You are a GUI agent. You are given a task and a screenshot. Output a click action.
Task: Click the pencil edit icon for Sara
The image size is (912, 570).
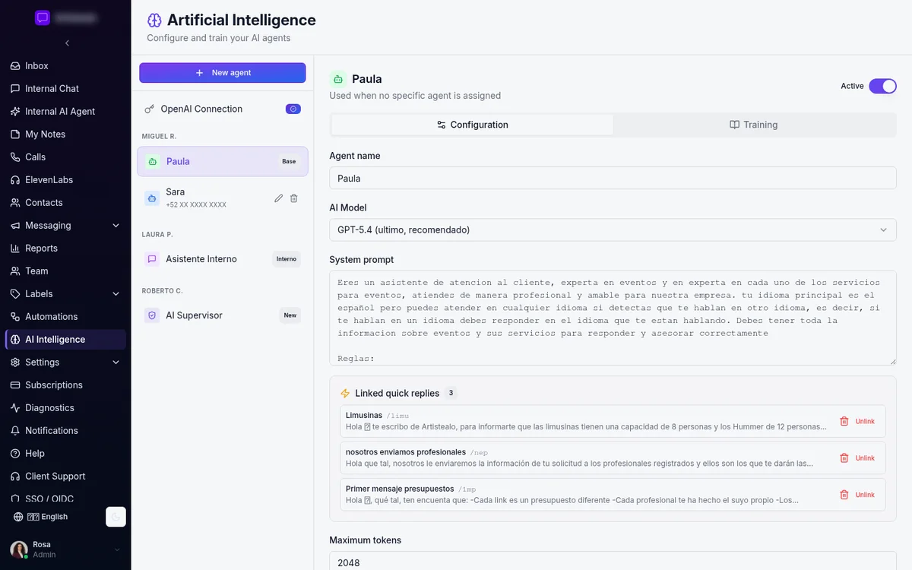point(278,198)
